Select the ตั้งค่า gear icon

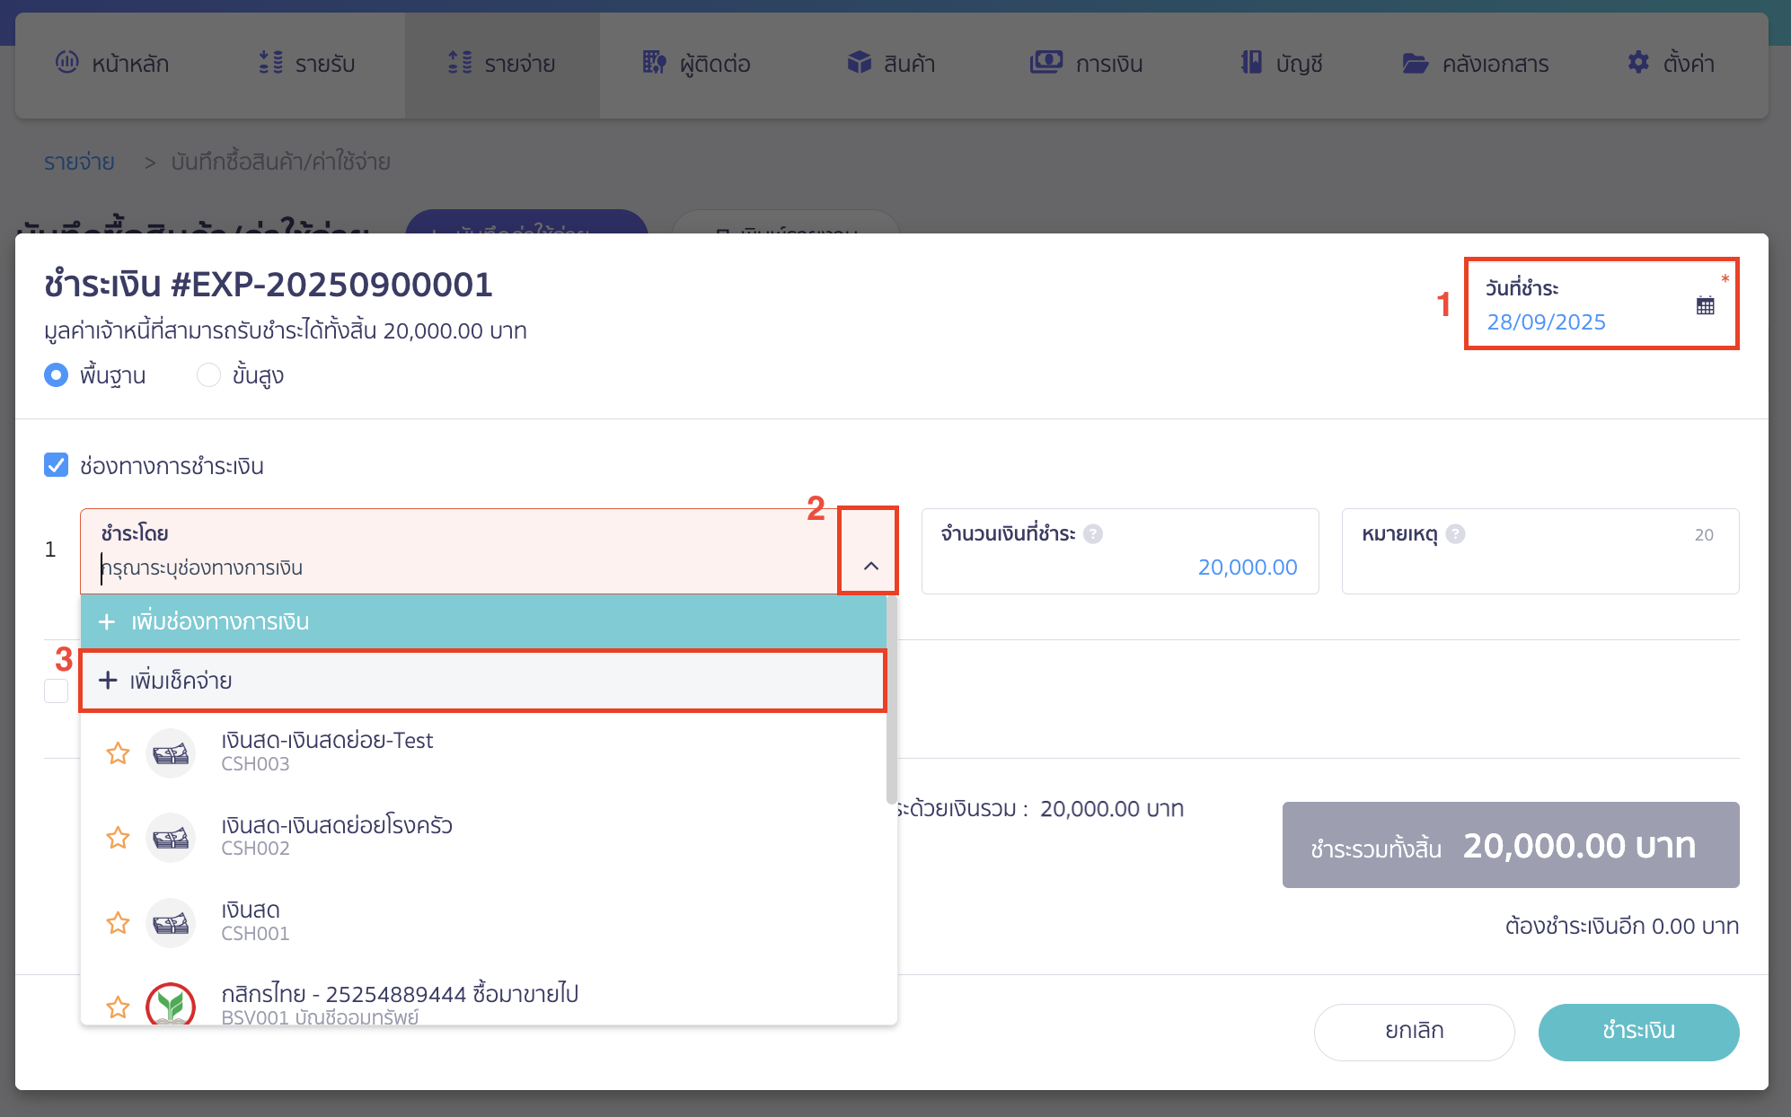[x=1638, y=63]
